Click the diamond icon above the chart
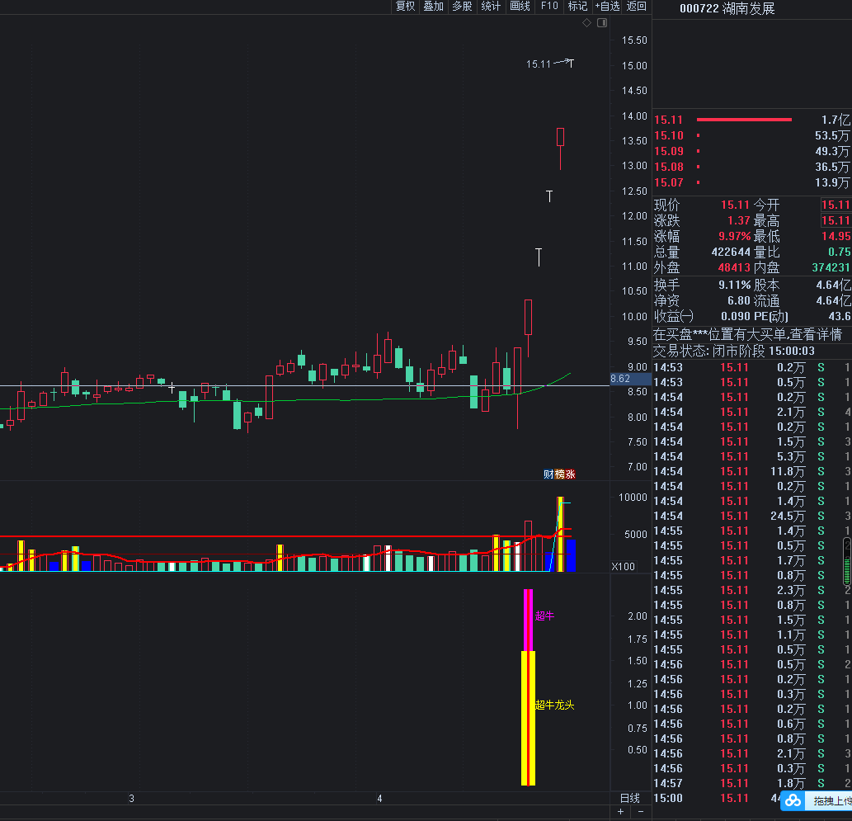 click(587, 23)
